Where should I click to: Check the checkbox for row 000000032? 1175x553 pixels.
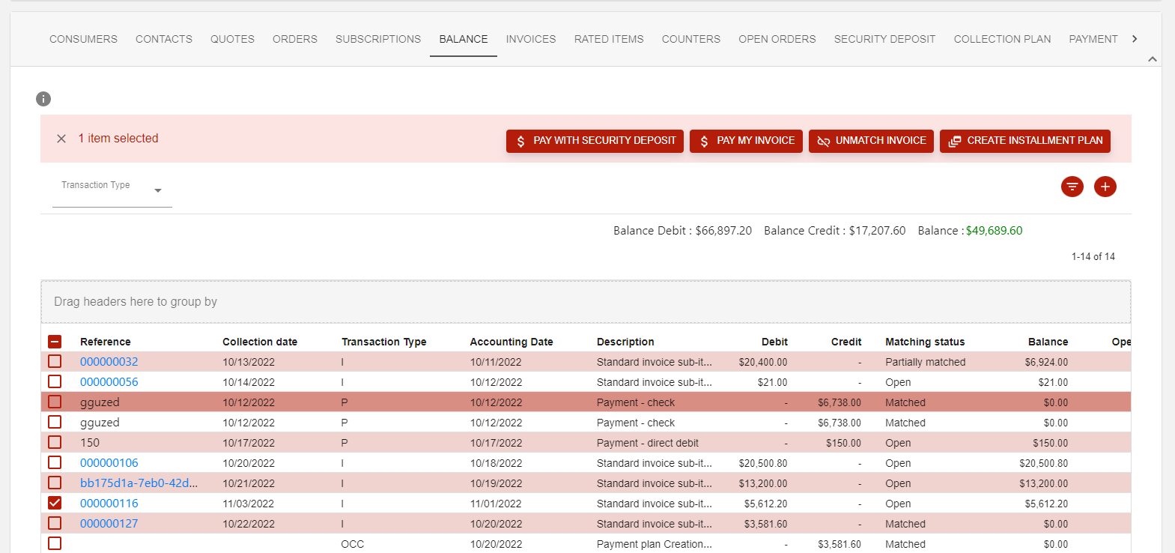tap(55, 362)
